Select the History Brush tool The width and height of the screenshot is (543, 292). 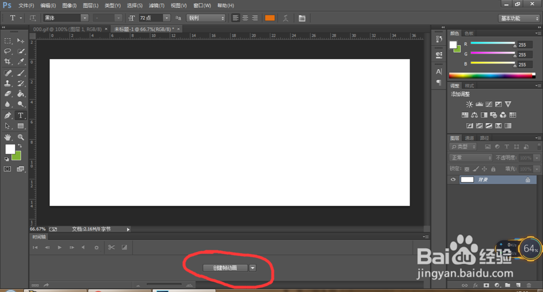point(21,83)
